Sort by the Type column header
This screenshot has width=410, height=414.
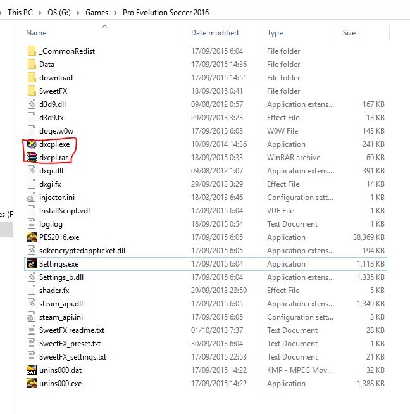(275, 33)
